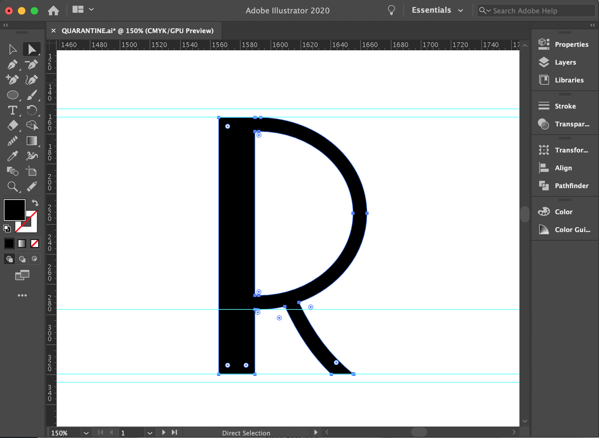Viewport: 599px width, 438px height.
Task: Select the Ellipse tool
Action: (x=13, y=95)
